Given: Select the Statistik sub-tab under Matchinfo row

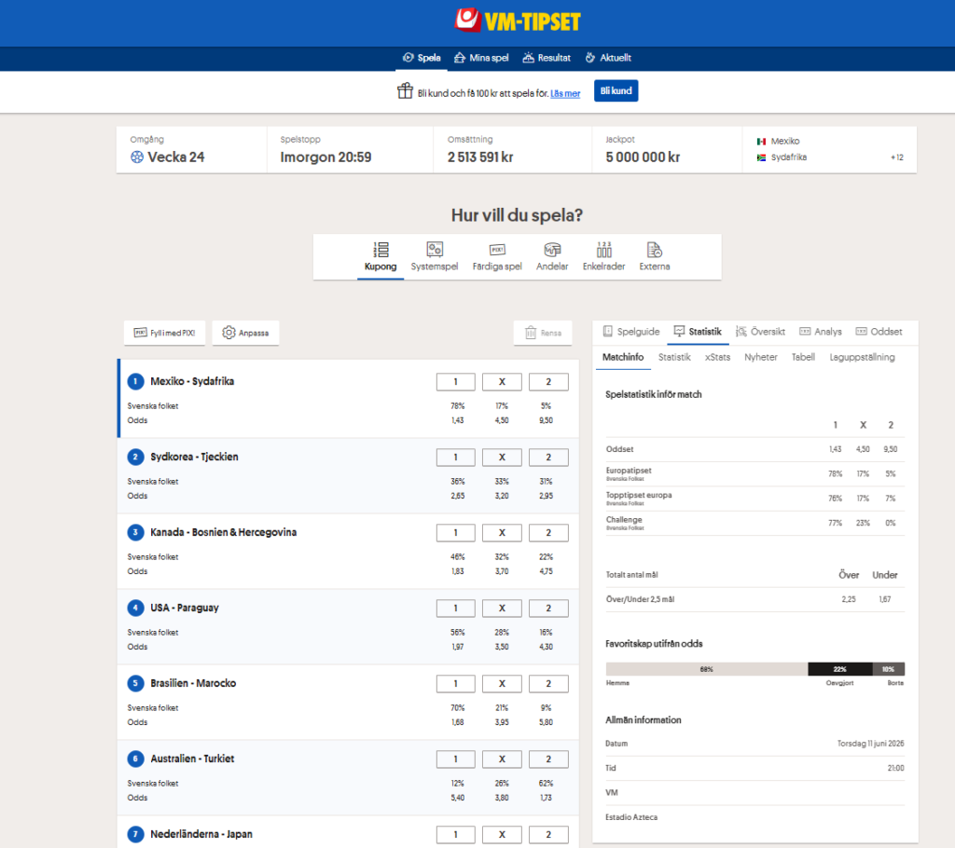Looking at the screenshot, I should pyautogui.click(x=674, y=357).
